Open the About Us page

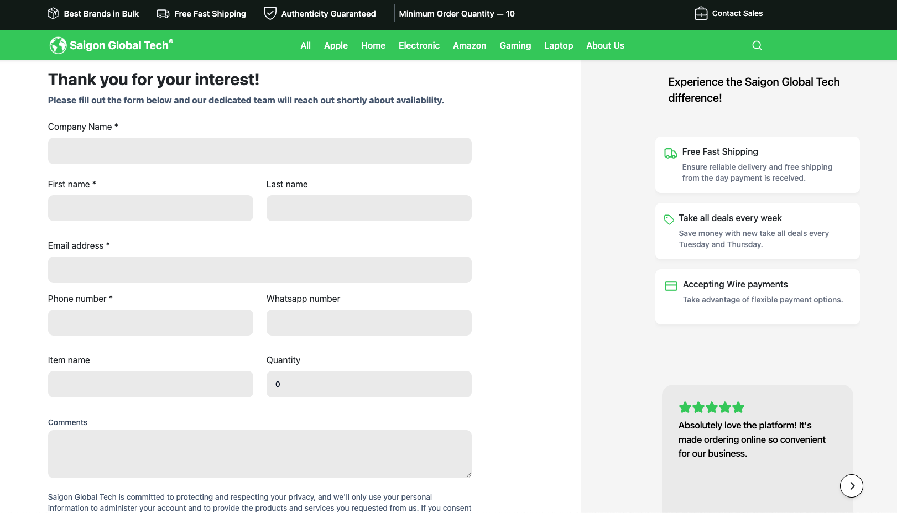point(605,45)
